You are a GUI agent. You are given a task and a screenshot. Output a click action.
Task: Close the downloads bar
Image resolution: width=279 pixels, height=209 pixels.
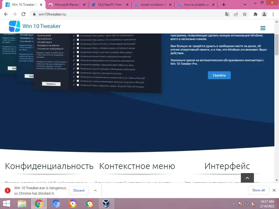pos(274,190)
